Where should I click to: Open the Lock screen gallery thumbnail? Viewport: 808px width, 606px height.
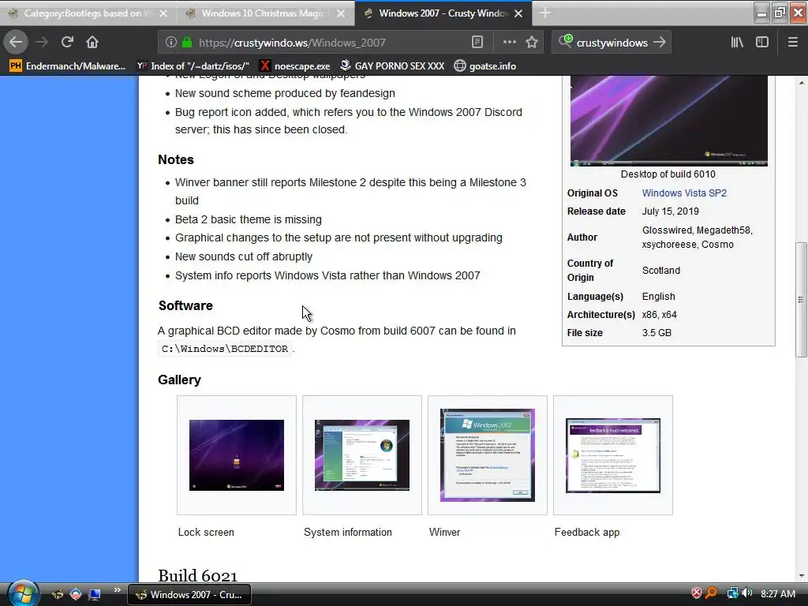point(237,455)
